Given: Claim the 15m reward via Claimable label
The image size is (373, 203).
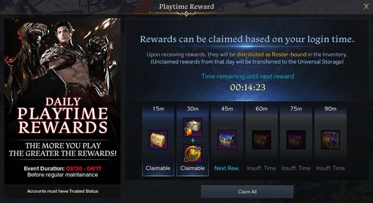Looking at the screenshot, I should pyautogui.click(x=158, y=168).
